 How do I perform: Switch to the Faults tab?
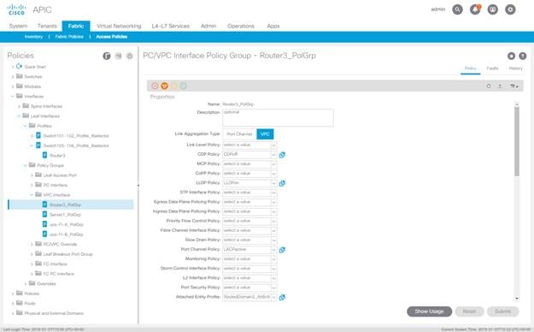492,68
